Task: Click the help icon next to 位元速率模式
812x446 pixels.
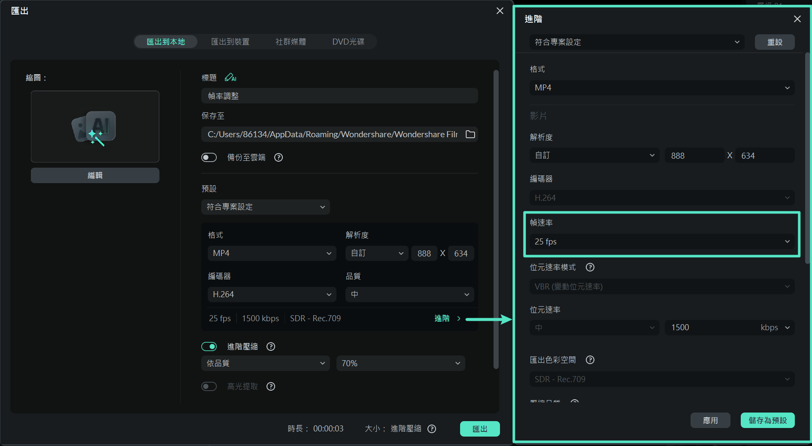Action: click(590, 267)
